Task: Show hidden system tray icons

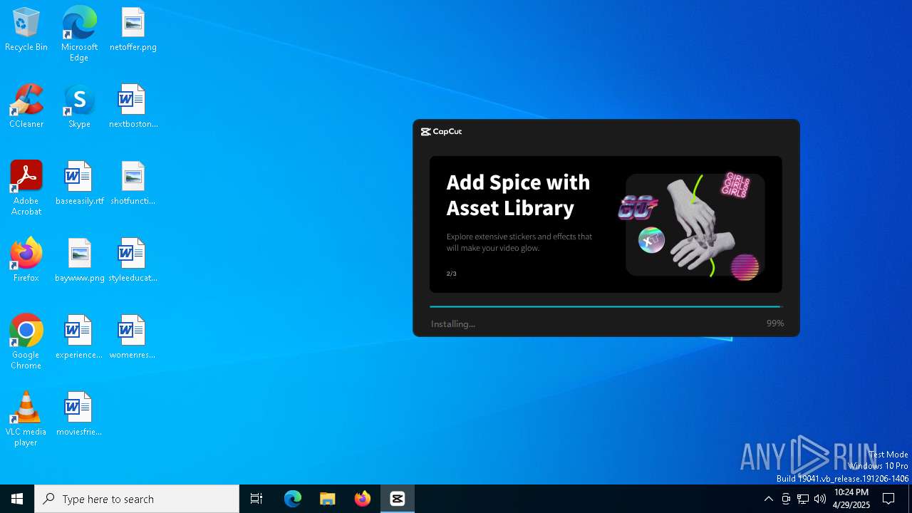Action: (x=768, y=499)
